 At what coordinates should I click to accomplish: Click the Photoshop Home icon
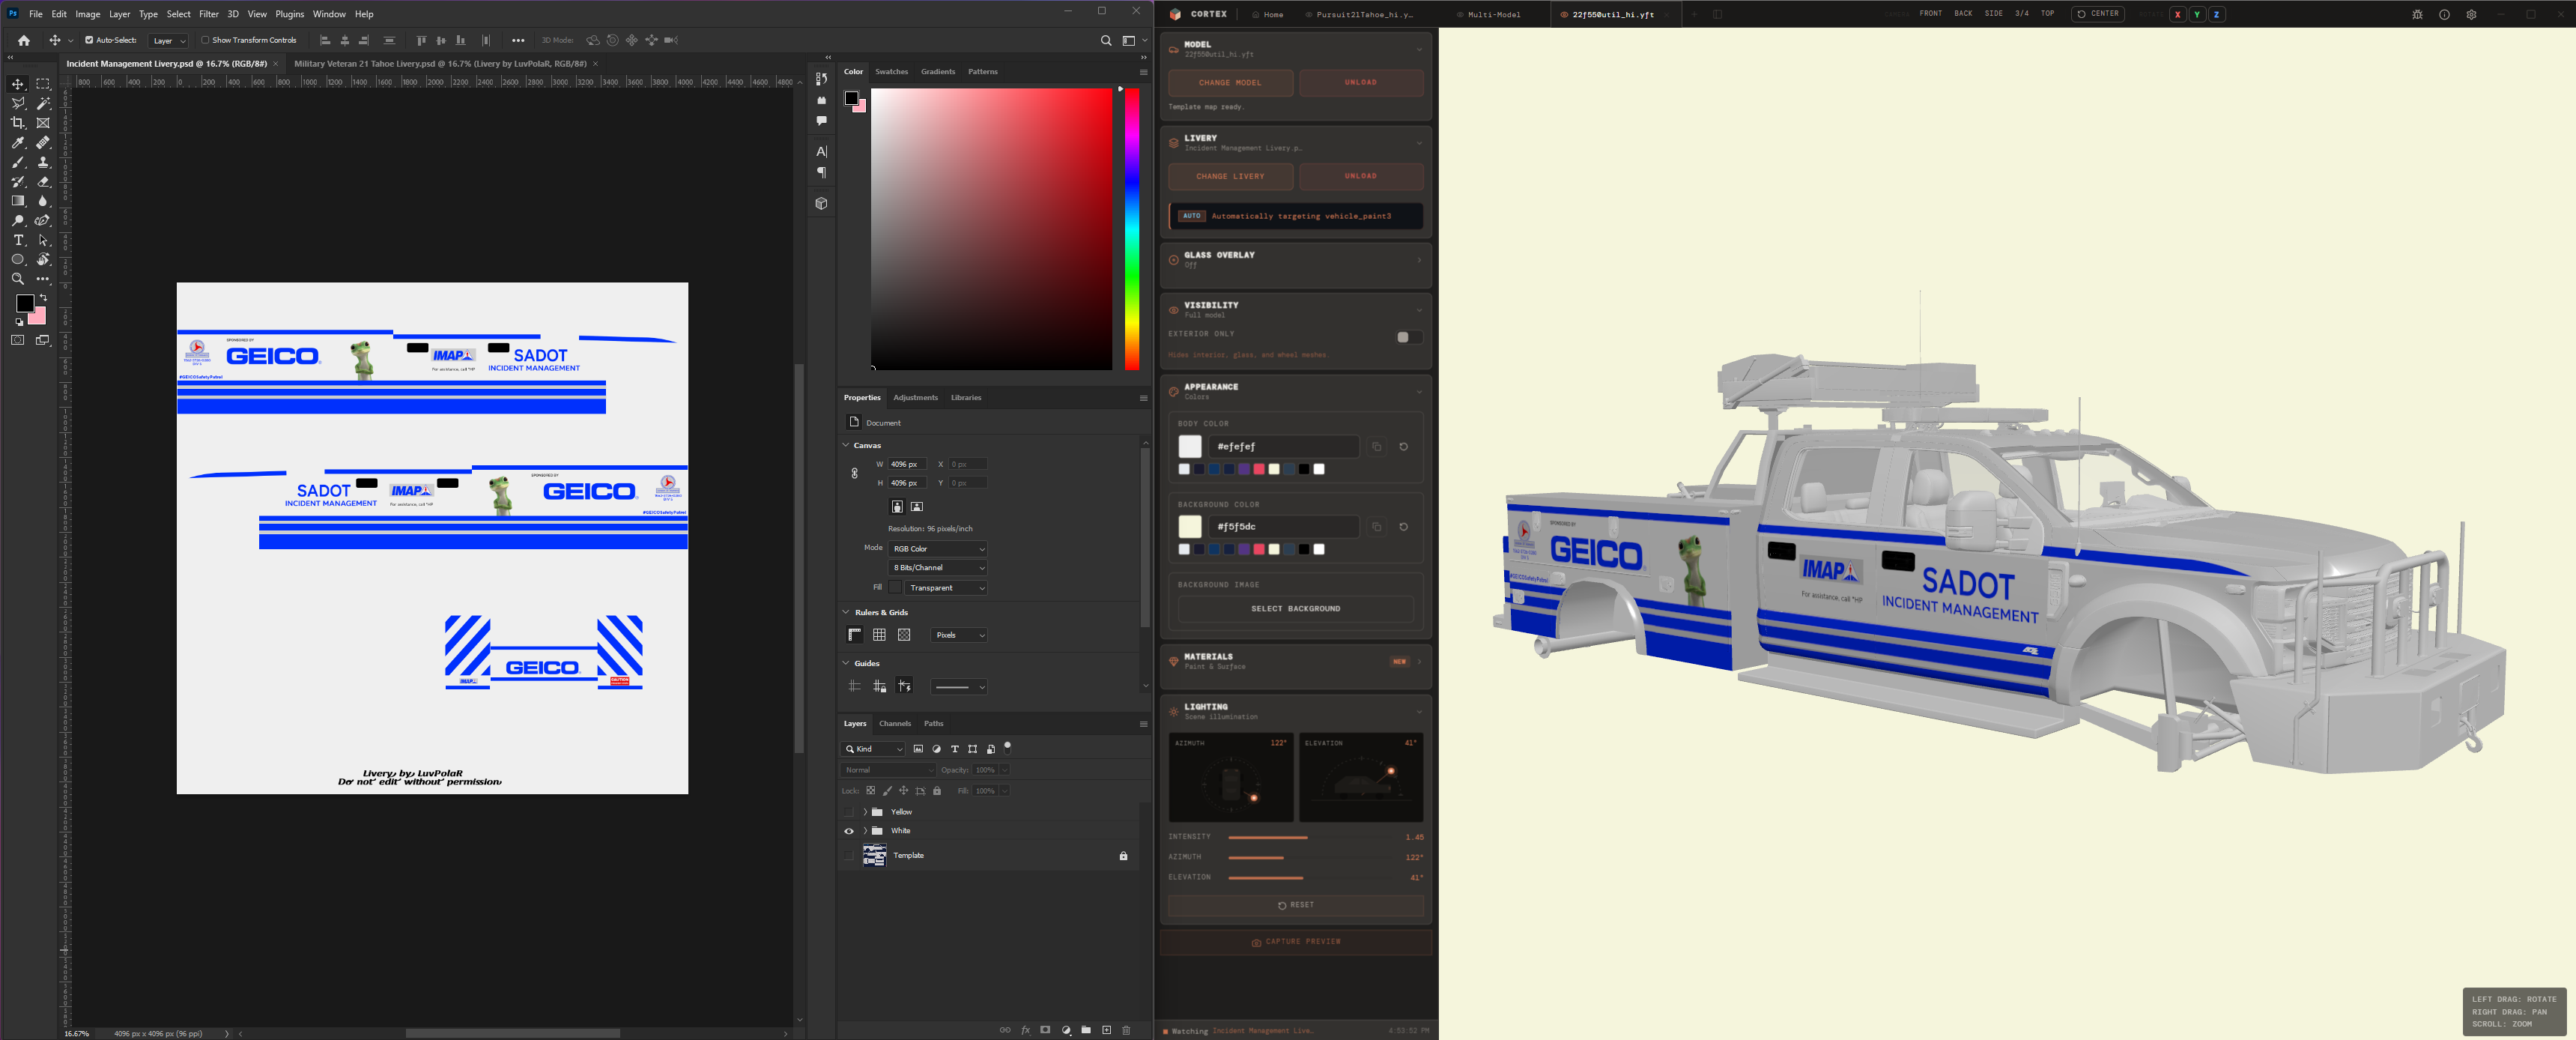coord(24,40)
